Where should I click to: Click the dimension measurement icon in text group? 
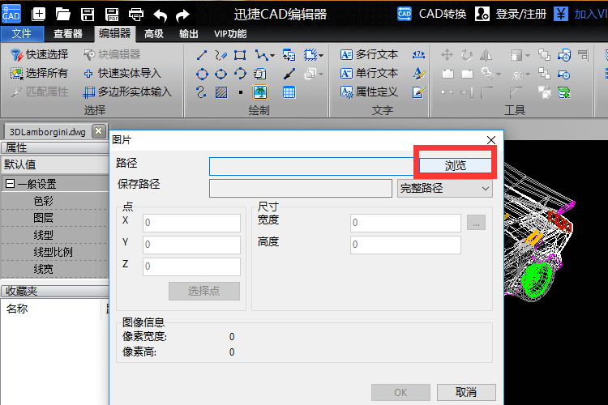tap(418, 54)
